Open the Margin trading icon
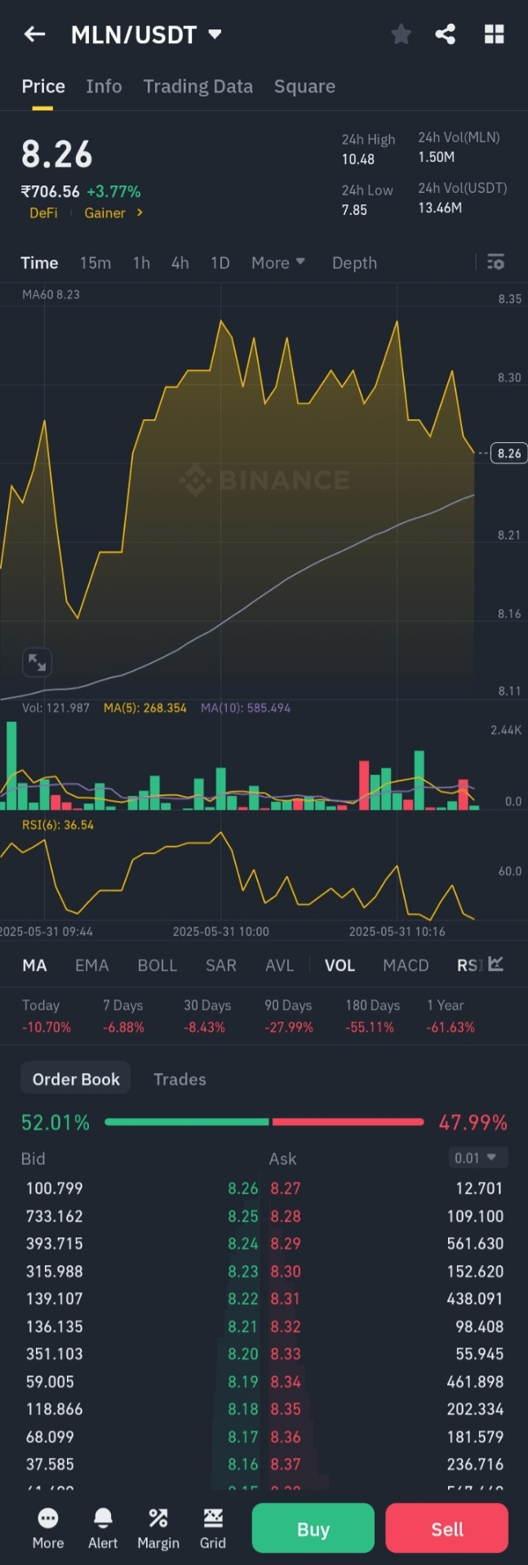Image resolution: width=528 pixels, height=1565 pixels. point(158,1528)
